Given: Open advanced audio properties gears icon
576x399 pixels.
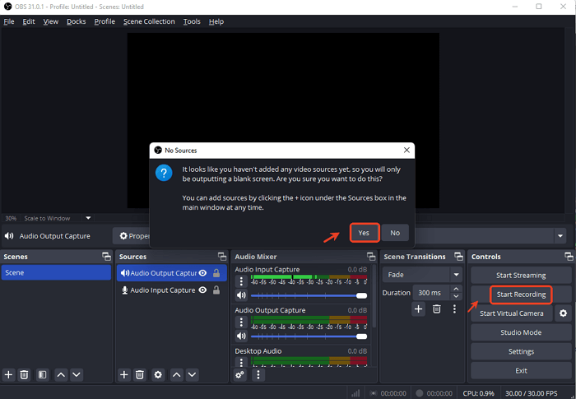Looking at the screenshot, I should point(240,375).
